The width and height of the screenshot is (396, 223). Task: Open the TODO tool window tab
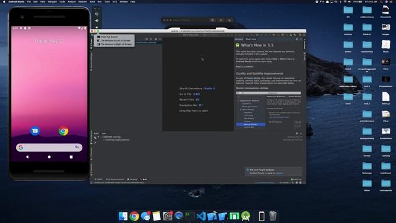tap(99, 179)
